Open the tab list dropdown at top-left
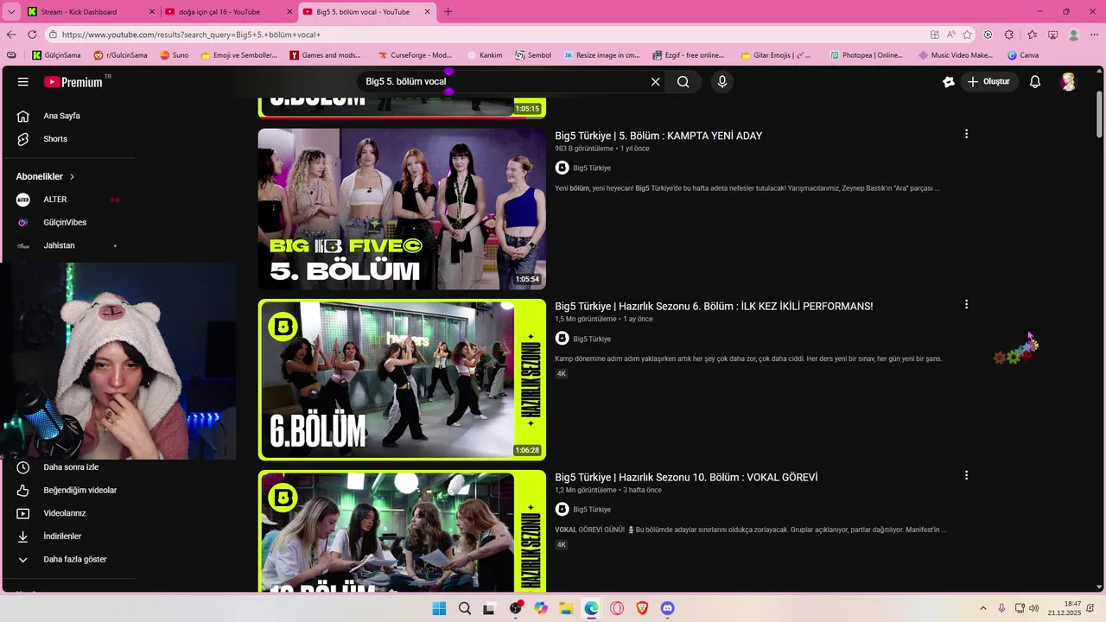Screen dimensions: 1106x622 [x=11, y=12]
